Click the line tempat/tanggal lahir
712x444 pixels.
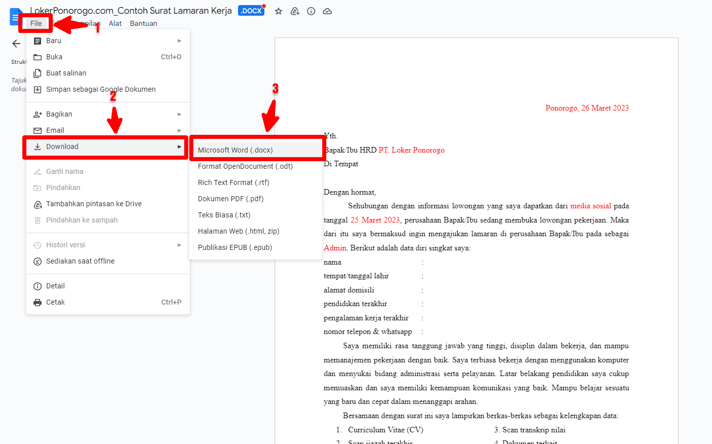coord(356,276)
